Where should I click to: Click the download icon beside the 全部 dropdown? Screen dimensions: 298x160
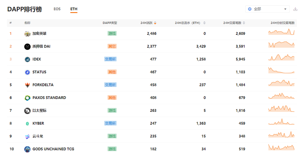(295, 9)
